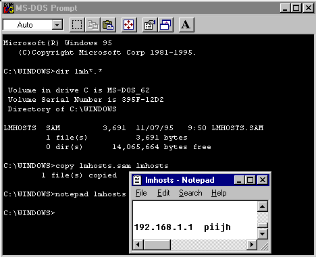Screen dimensions: 316x257
Task: Click the '14,065,664 bytes free' text
Action: click(x=162, y=147)
